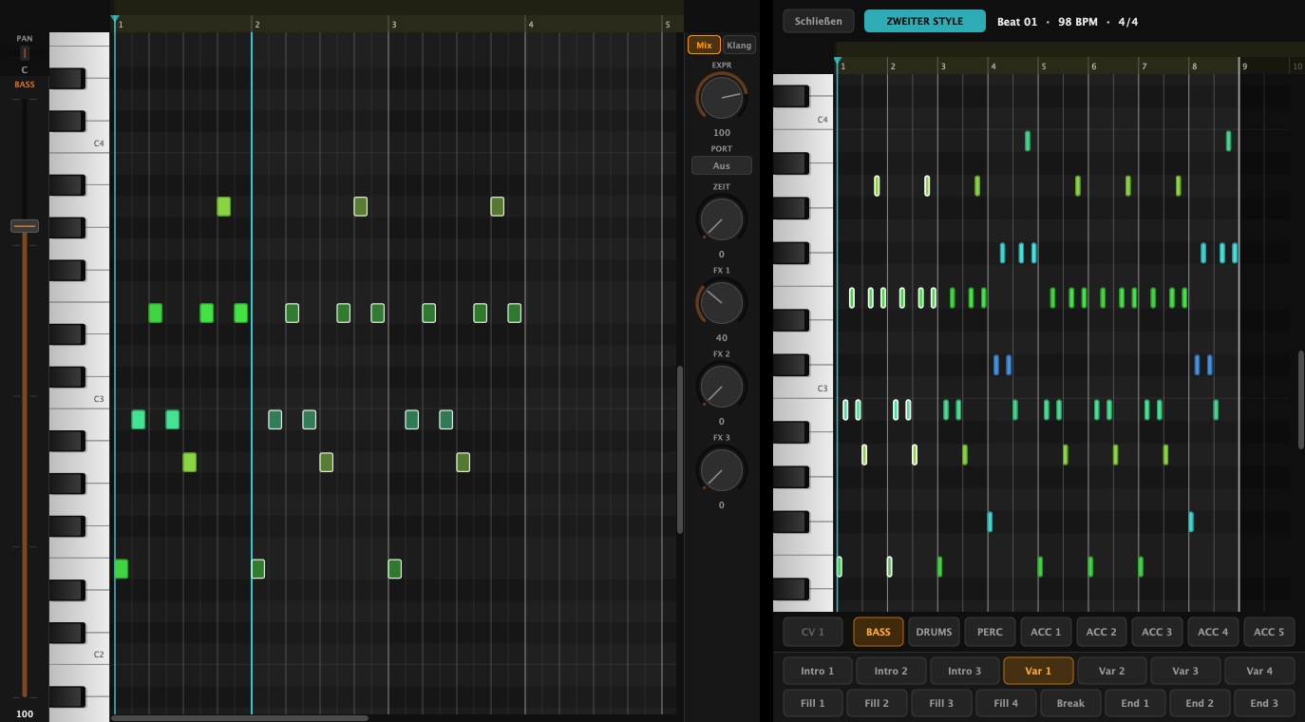Click bar 9 marker in right timeline ruler
The width and height of the screenshot is (1305, 722).
pyautogui.click(x=1244, y=66)
